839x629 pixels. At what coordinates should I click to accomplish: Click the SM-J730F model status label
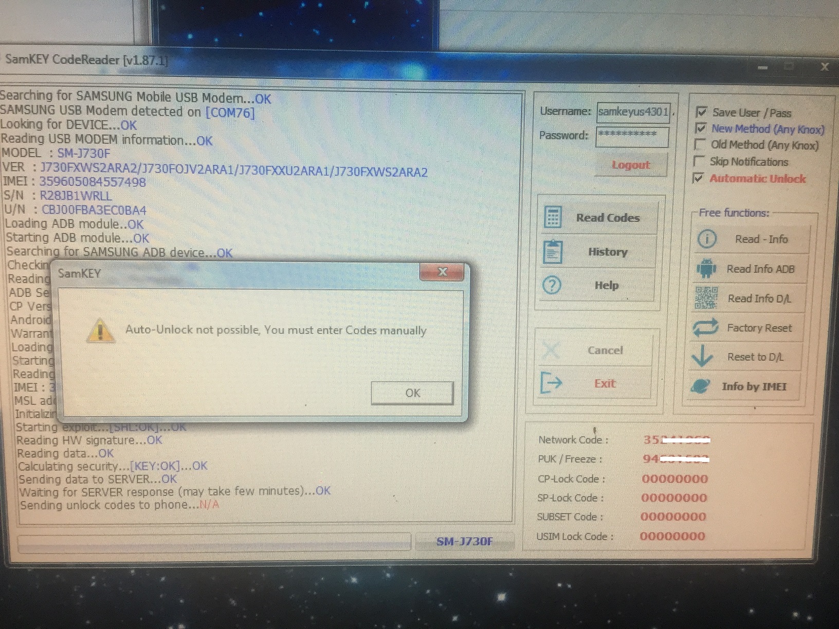pyautogui.click(x=464, y=541)
